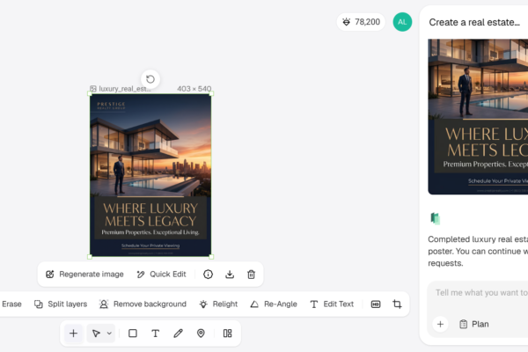This screenshot has width=528, height=352.
Task: Choose the Erase tool
Action: pyautogui.click(x=11, y=304)
